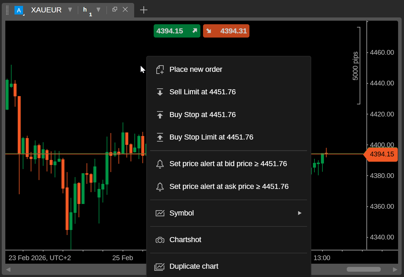Click the horizontal scrollbar thumb
The height and width of the screenshot is (277, 404).
pyautogui.click(x=364, y=269)
